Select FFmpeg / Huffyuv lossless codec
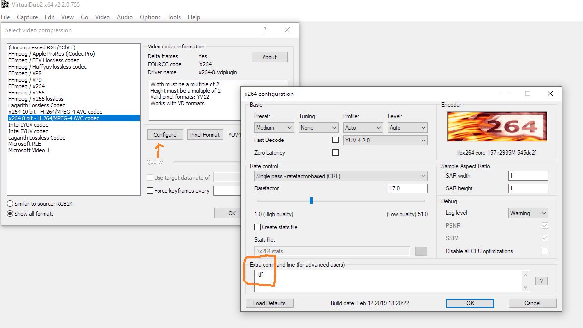The image size is (583, 328). (48, 67)
